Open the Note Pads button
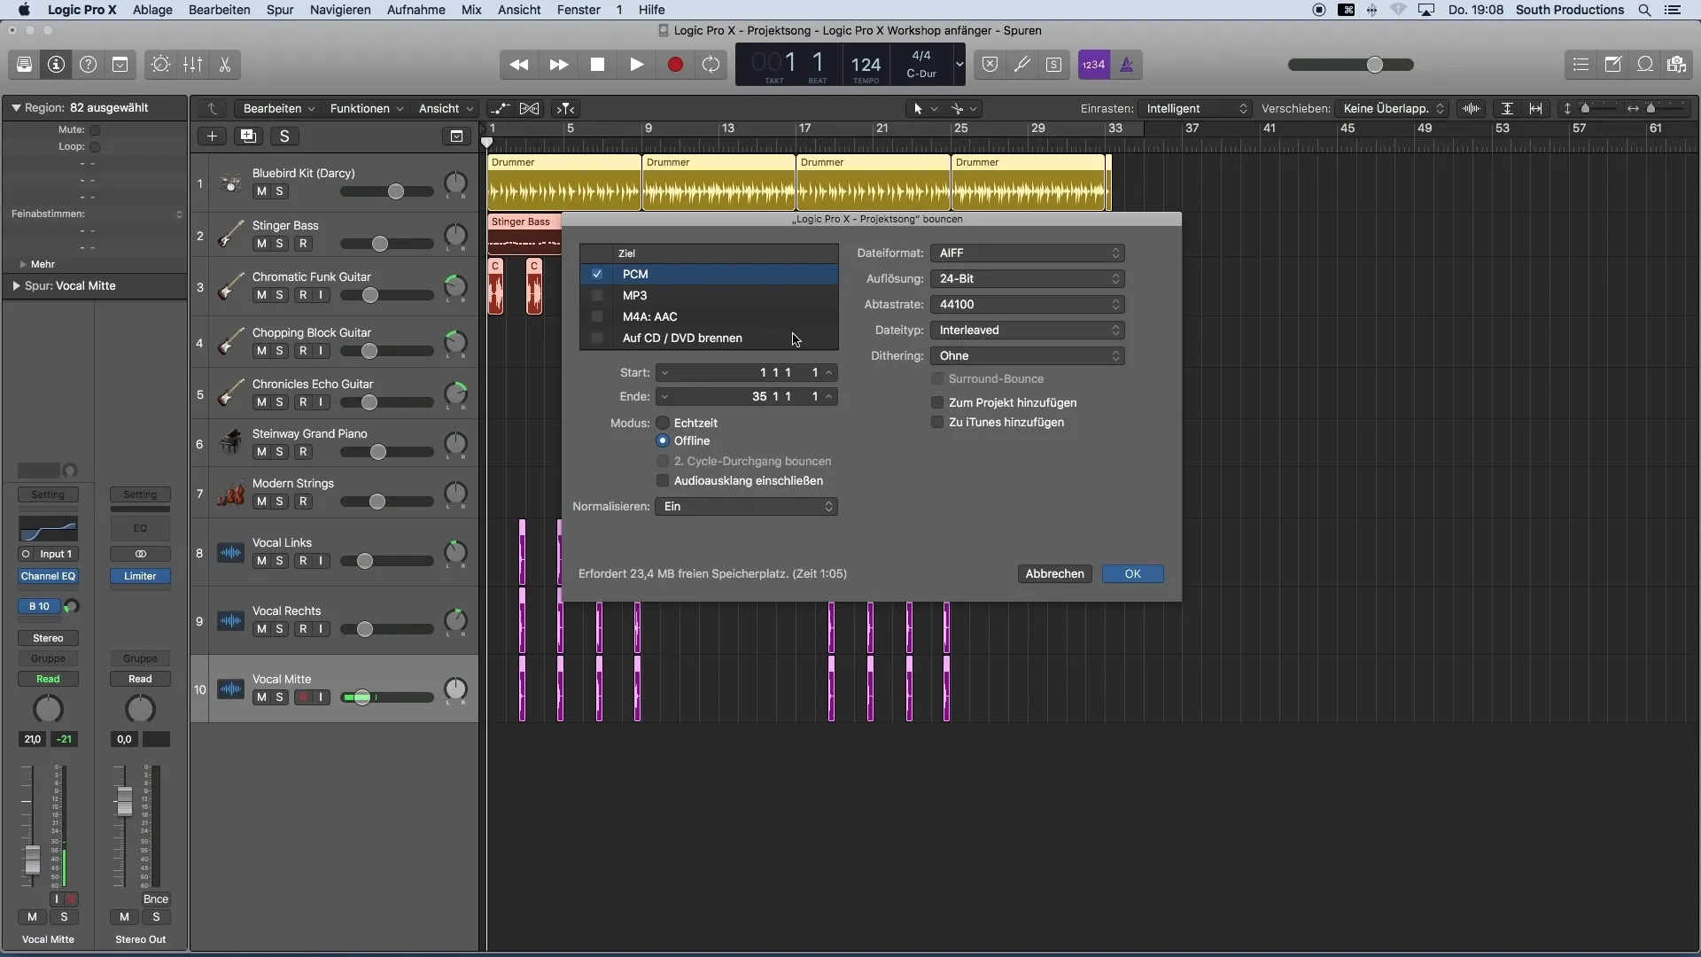The image size is (1701, 957). [x=1613, y=65]
